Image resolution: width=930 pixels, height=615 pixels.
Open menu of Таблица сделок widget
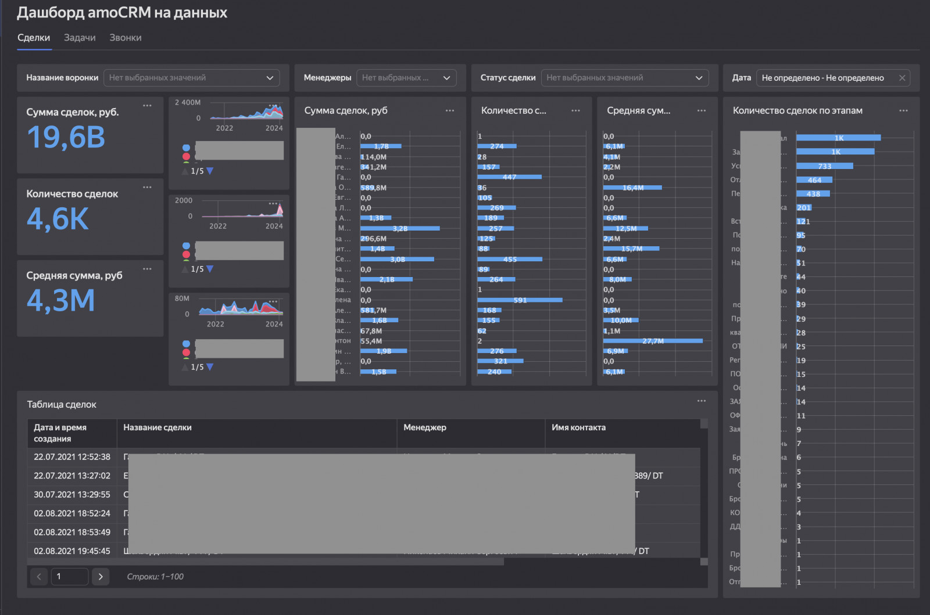tap(702, 401)
